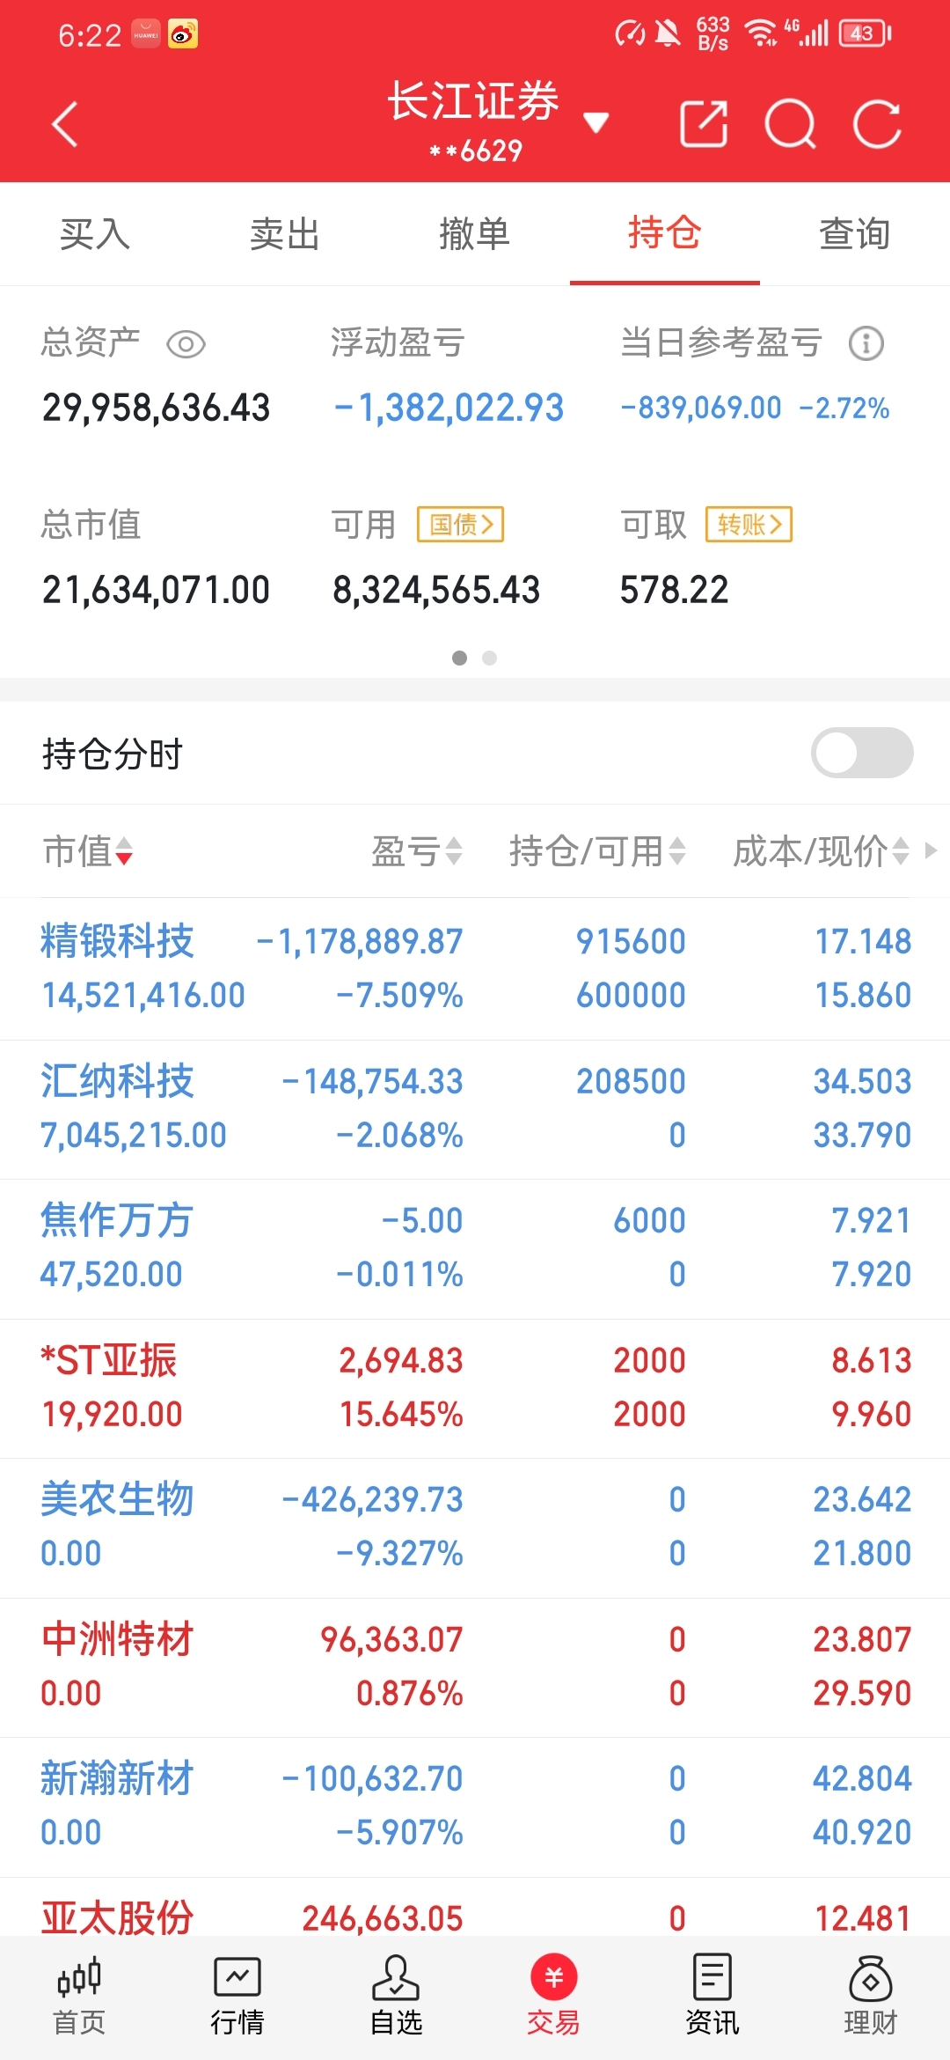
Task: Tap 中洲特材 profit 96,363.07
Action: [x=391, y=1640]
